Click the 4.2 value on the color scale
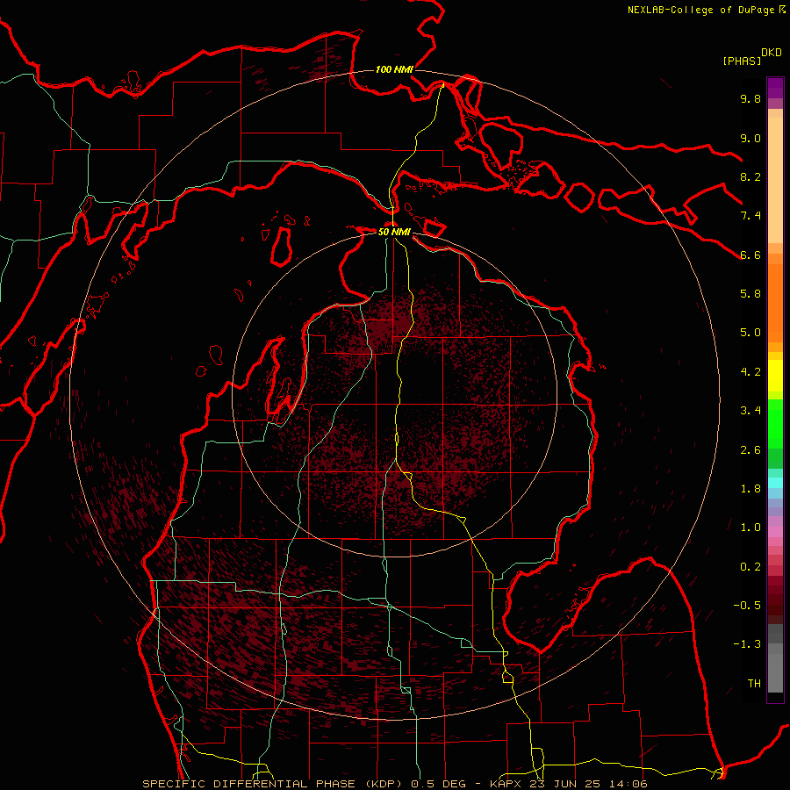 point(750,372)
